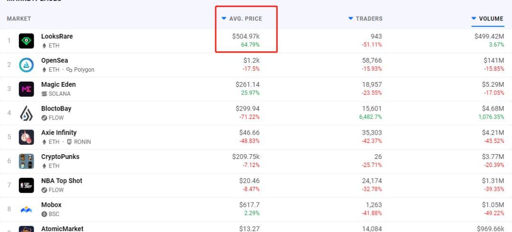The width and height of the screenshot is (512, 232).
Task: Open the LooksRare marketplace link
Action: tap(57, 37)
